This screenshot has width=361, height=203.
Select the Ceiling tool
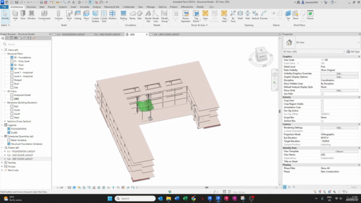point(78,15)
